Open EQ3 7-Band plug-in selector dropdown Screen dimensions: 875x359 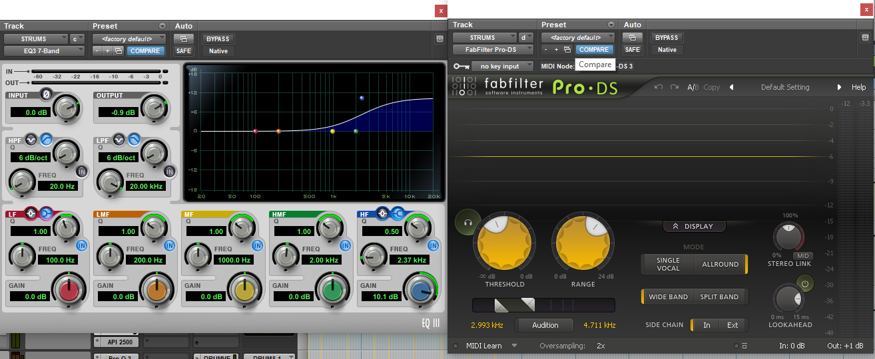coord(45,51)
